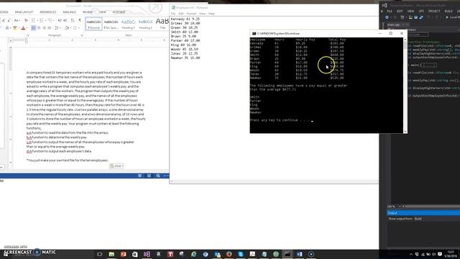This screenshot has width=460, height=259.
Task: Open Notepad Edit menu
Action: [x=181, y=14]
